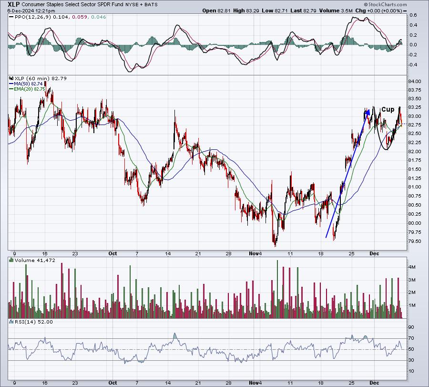This screenshot has width=429, height=387.
Task: Click the blue MA(50) line swatch
Action: point(11,84)
